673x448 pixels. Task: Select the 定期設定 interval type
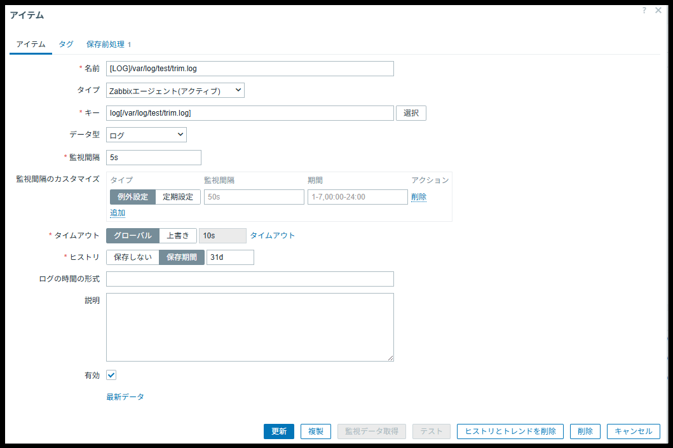point(178,197)
